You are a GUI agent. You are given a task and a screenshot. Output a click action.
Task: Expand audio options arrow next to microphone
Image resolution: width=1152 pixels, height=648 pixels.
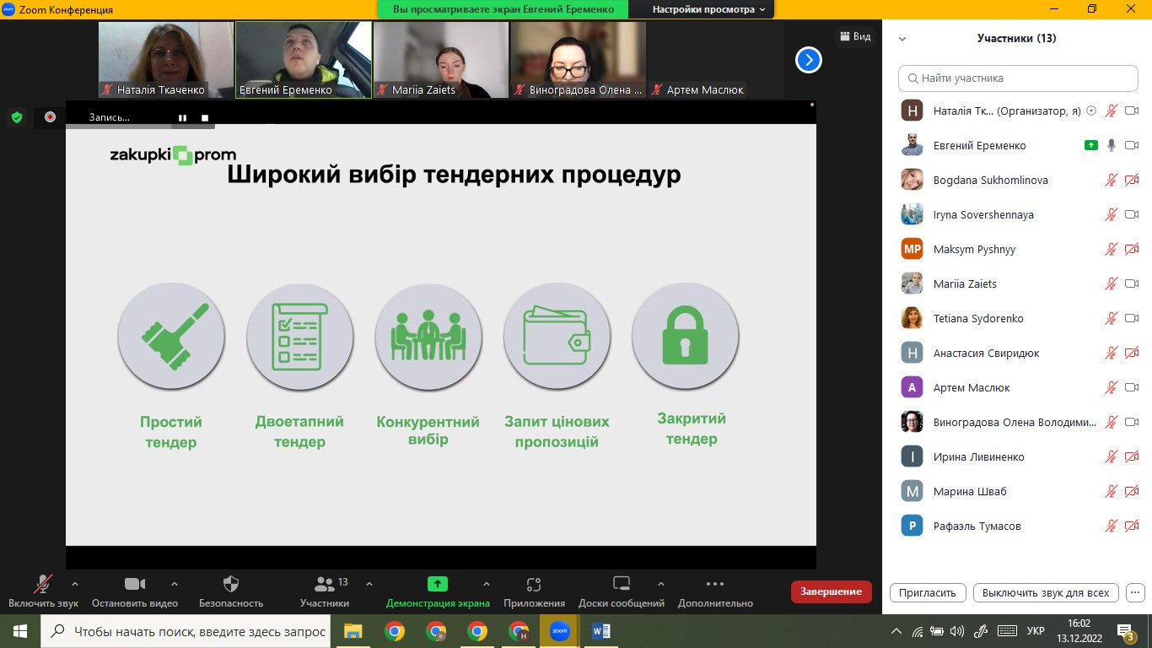pyautogui.click(x=75, y=584)
